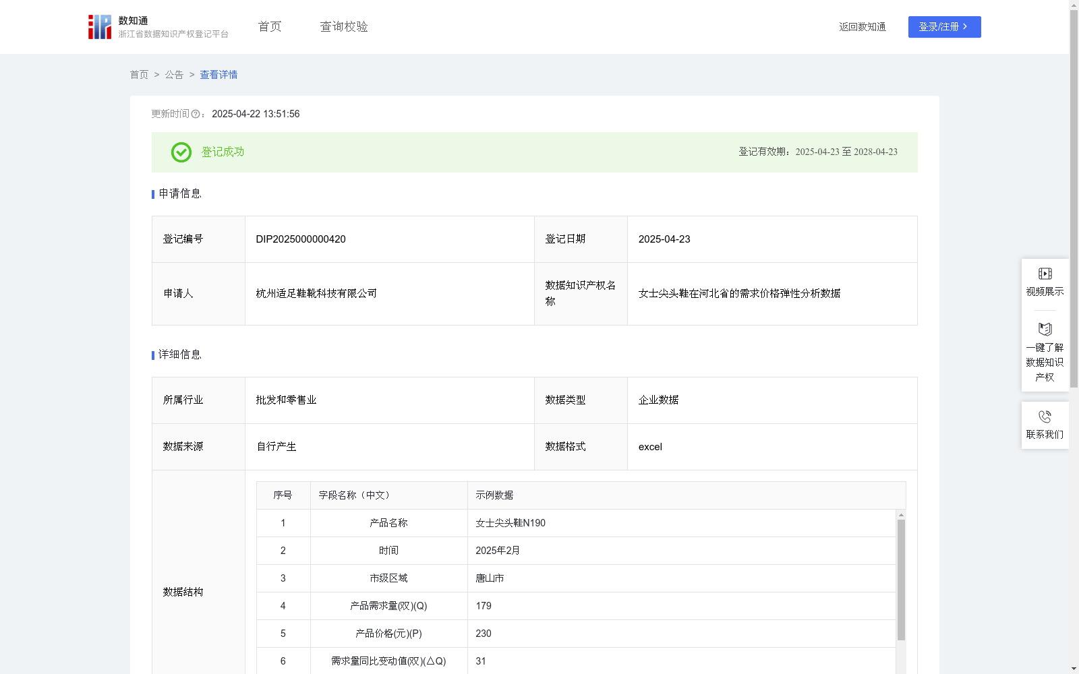Click the help icon next to 更新时间
This screenshot has width=1079, height=674.
[196, 114]
